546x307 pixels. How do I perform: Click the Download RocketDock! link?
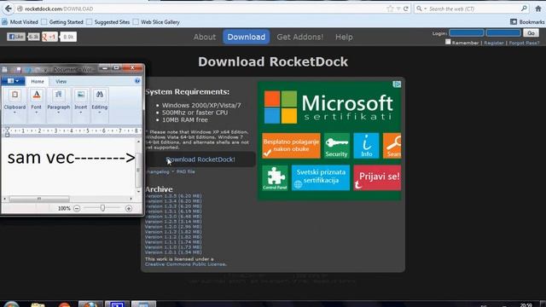pyautogui.click(x=200, y=159)
